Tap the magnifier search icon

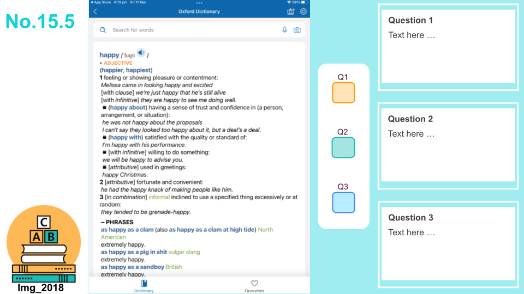(x=103, y=30)
